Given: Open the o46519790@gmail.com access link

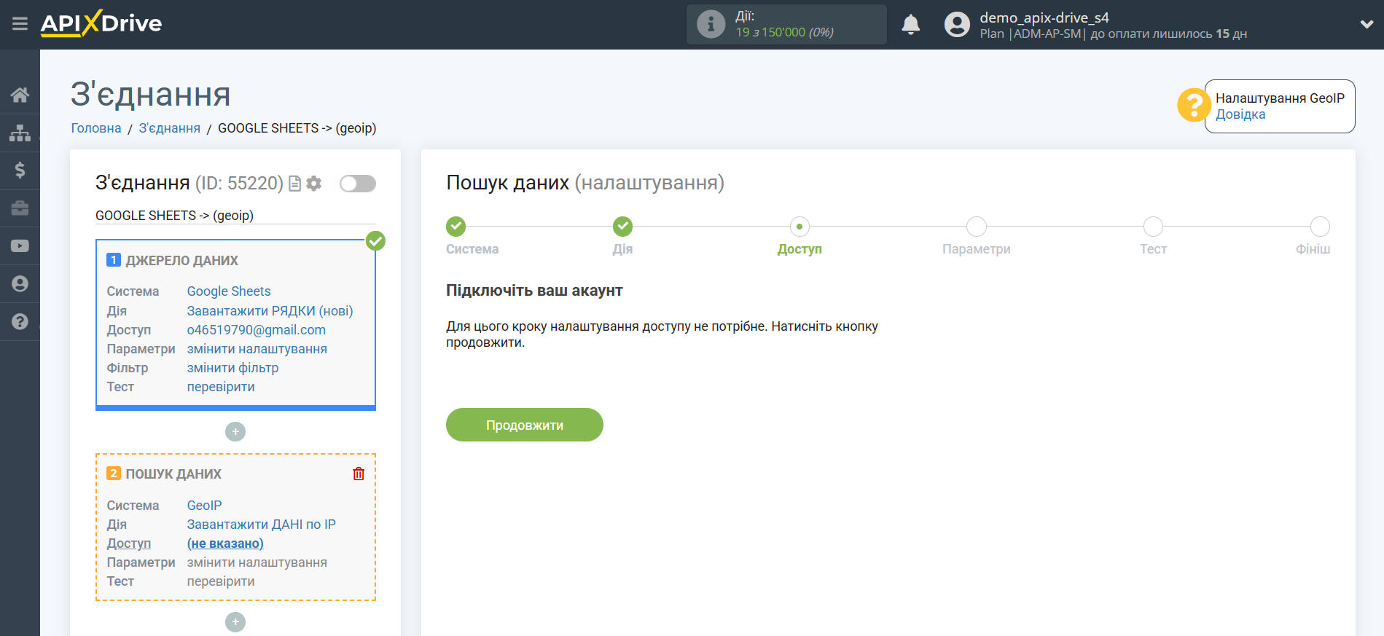Looking at the screenshot, I should coord(256,330).
